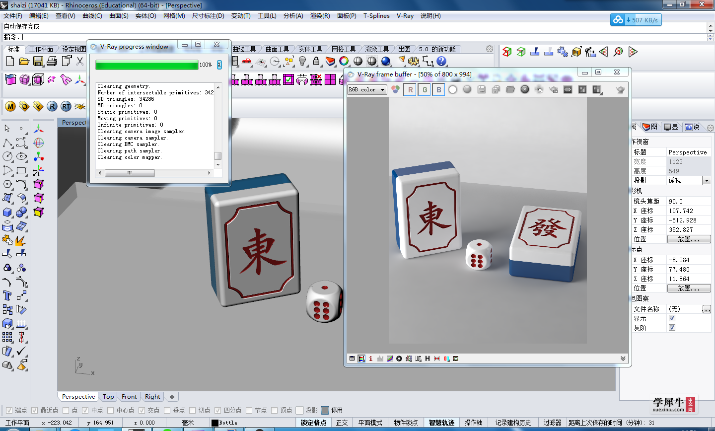Click the Bottle layer color swatch
Viewport: 715px width, 431px height.
215,423
